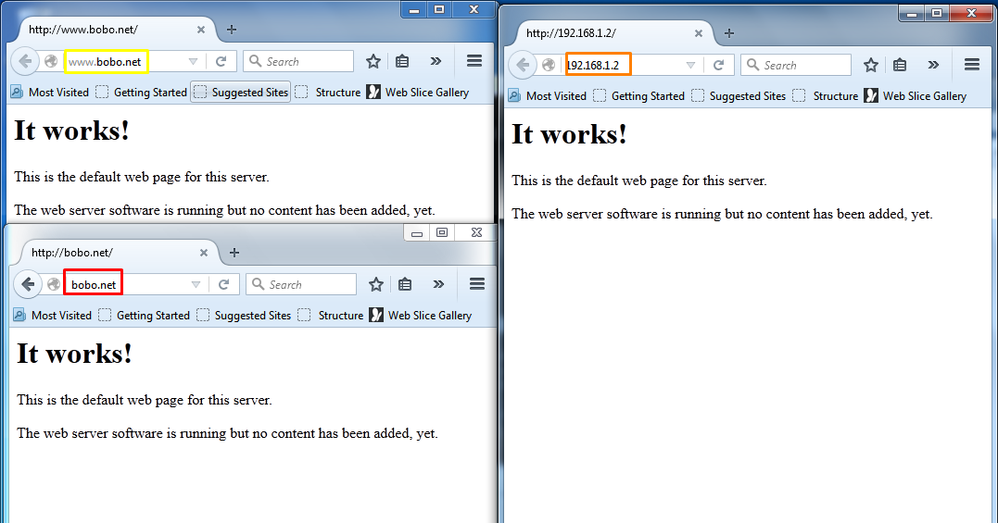This screenshot has width=998, height=523.
Task: Open the hamburger menu in www.bobo.net window
Action: pyautogui.click(x=474, y=61)
